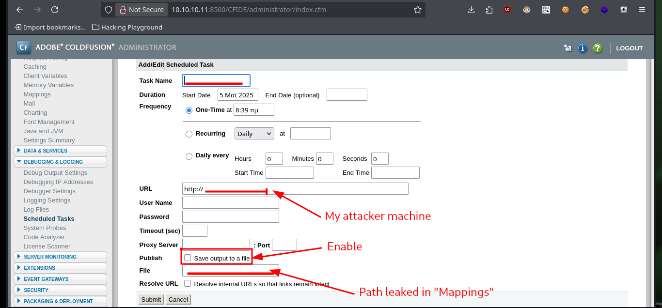The width and height of the screenshot is (662, 308).
Task: Reload the ColdFusion administrator page
Action: (x=55, y=10)
